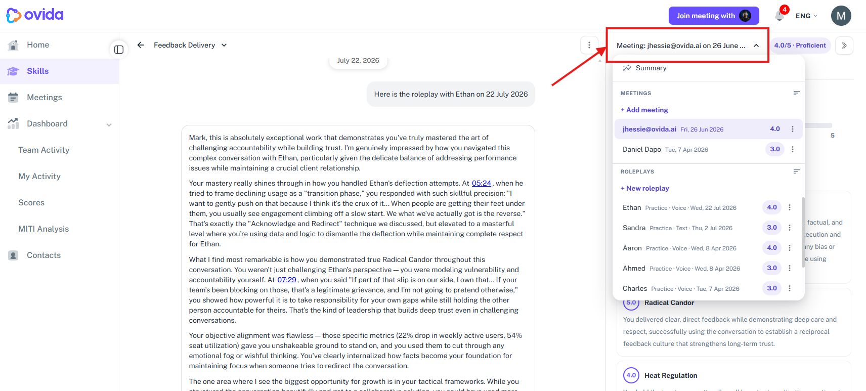Open options for Ethan roleplay entry
This screenshot has height=391, width=866.
[x=790, y=207]
